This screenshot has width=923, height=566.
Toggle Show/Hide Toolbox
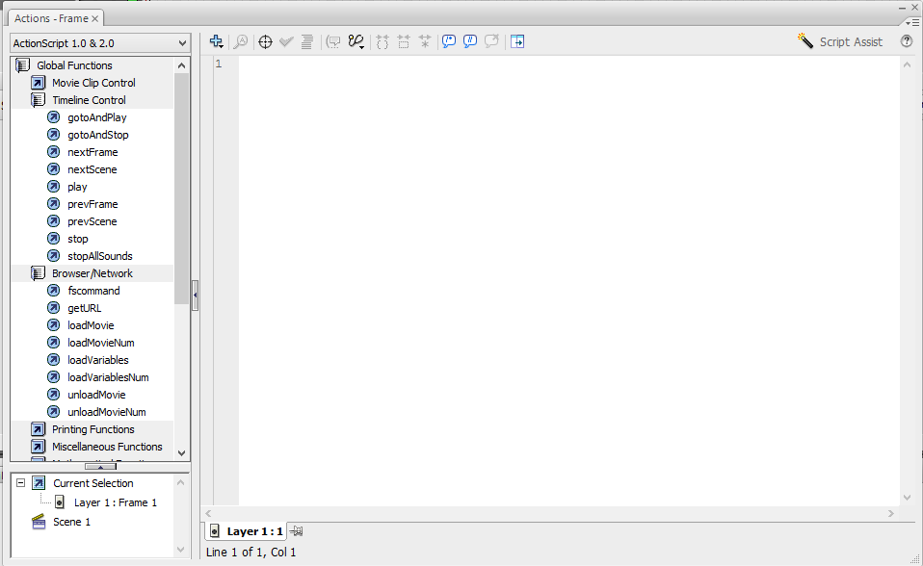coord(517,41)
